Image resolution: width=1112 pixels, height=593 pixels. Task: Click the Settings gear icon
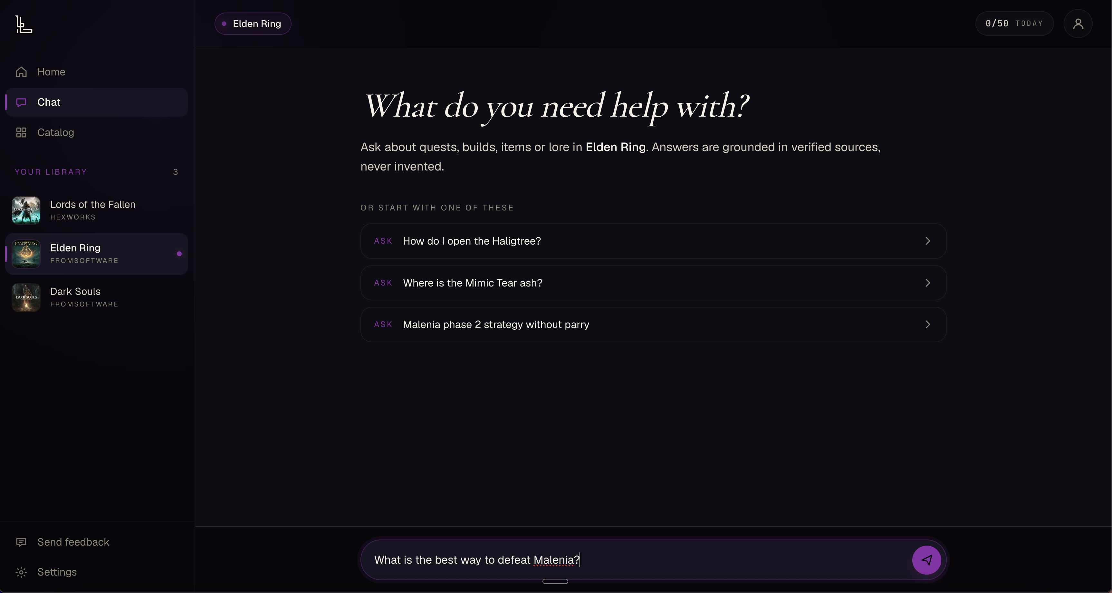pyautogui.click(x=21, y=572)
